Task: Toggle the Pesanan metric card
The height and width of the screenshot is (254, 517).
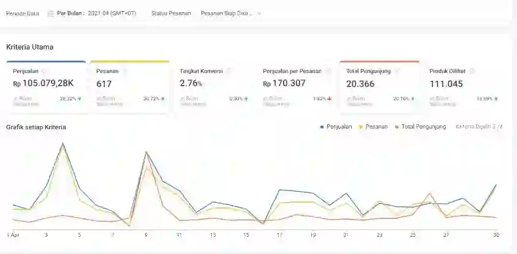Action: pos(130,87)
